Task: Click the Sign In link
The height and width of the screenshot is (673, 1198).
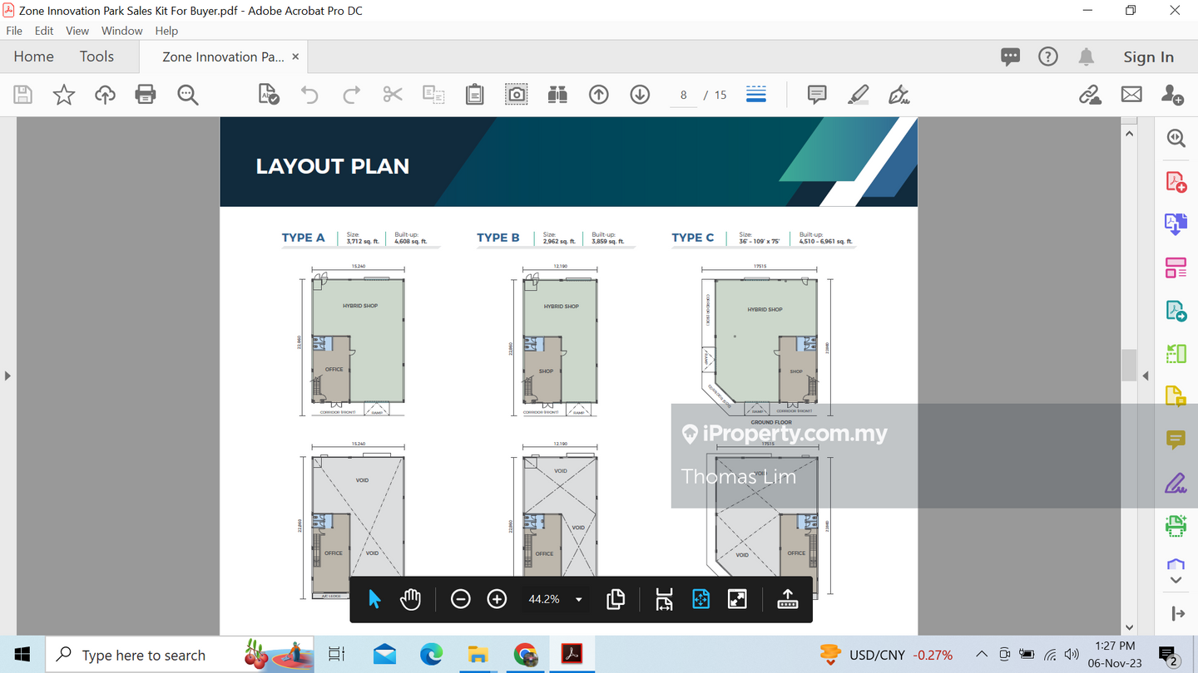Action: click(1148, 56)
